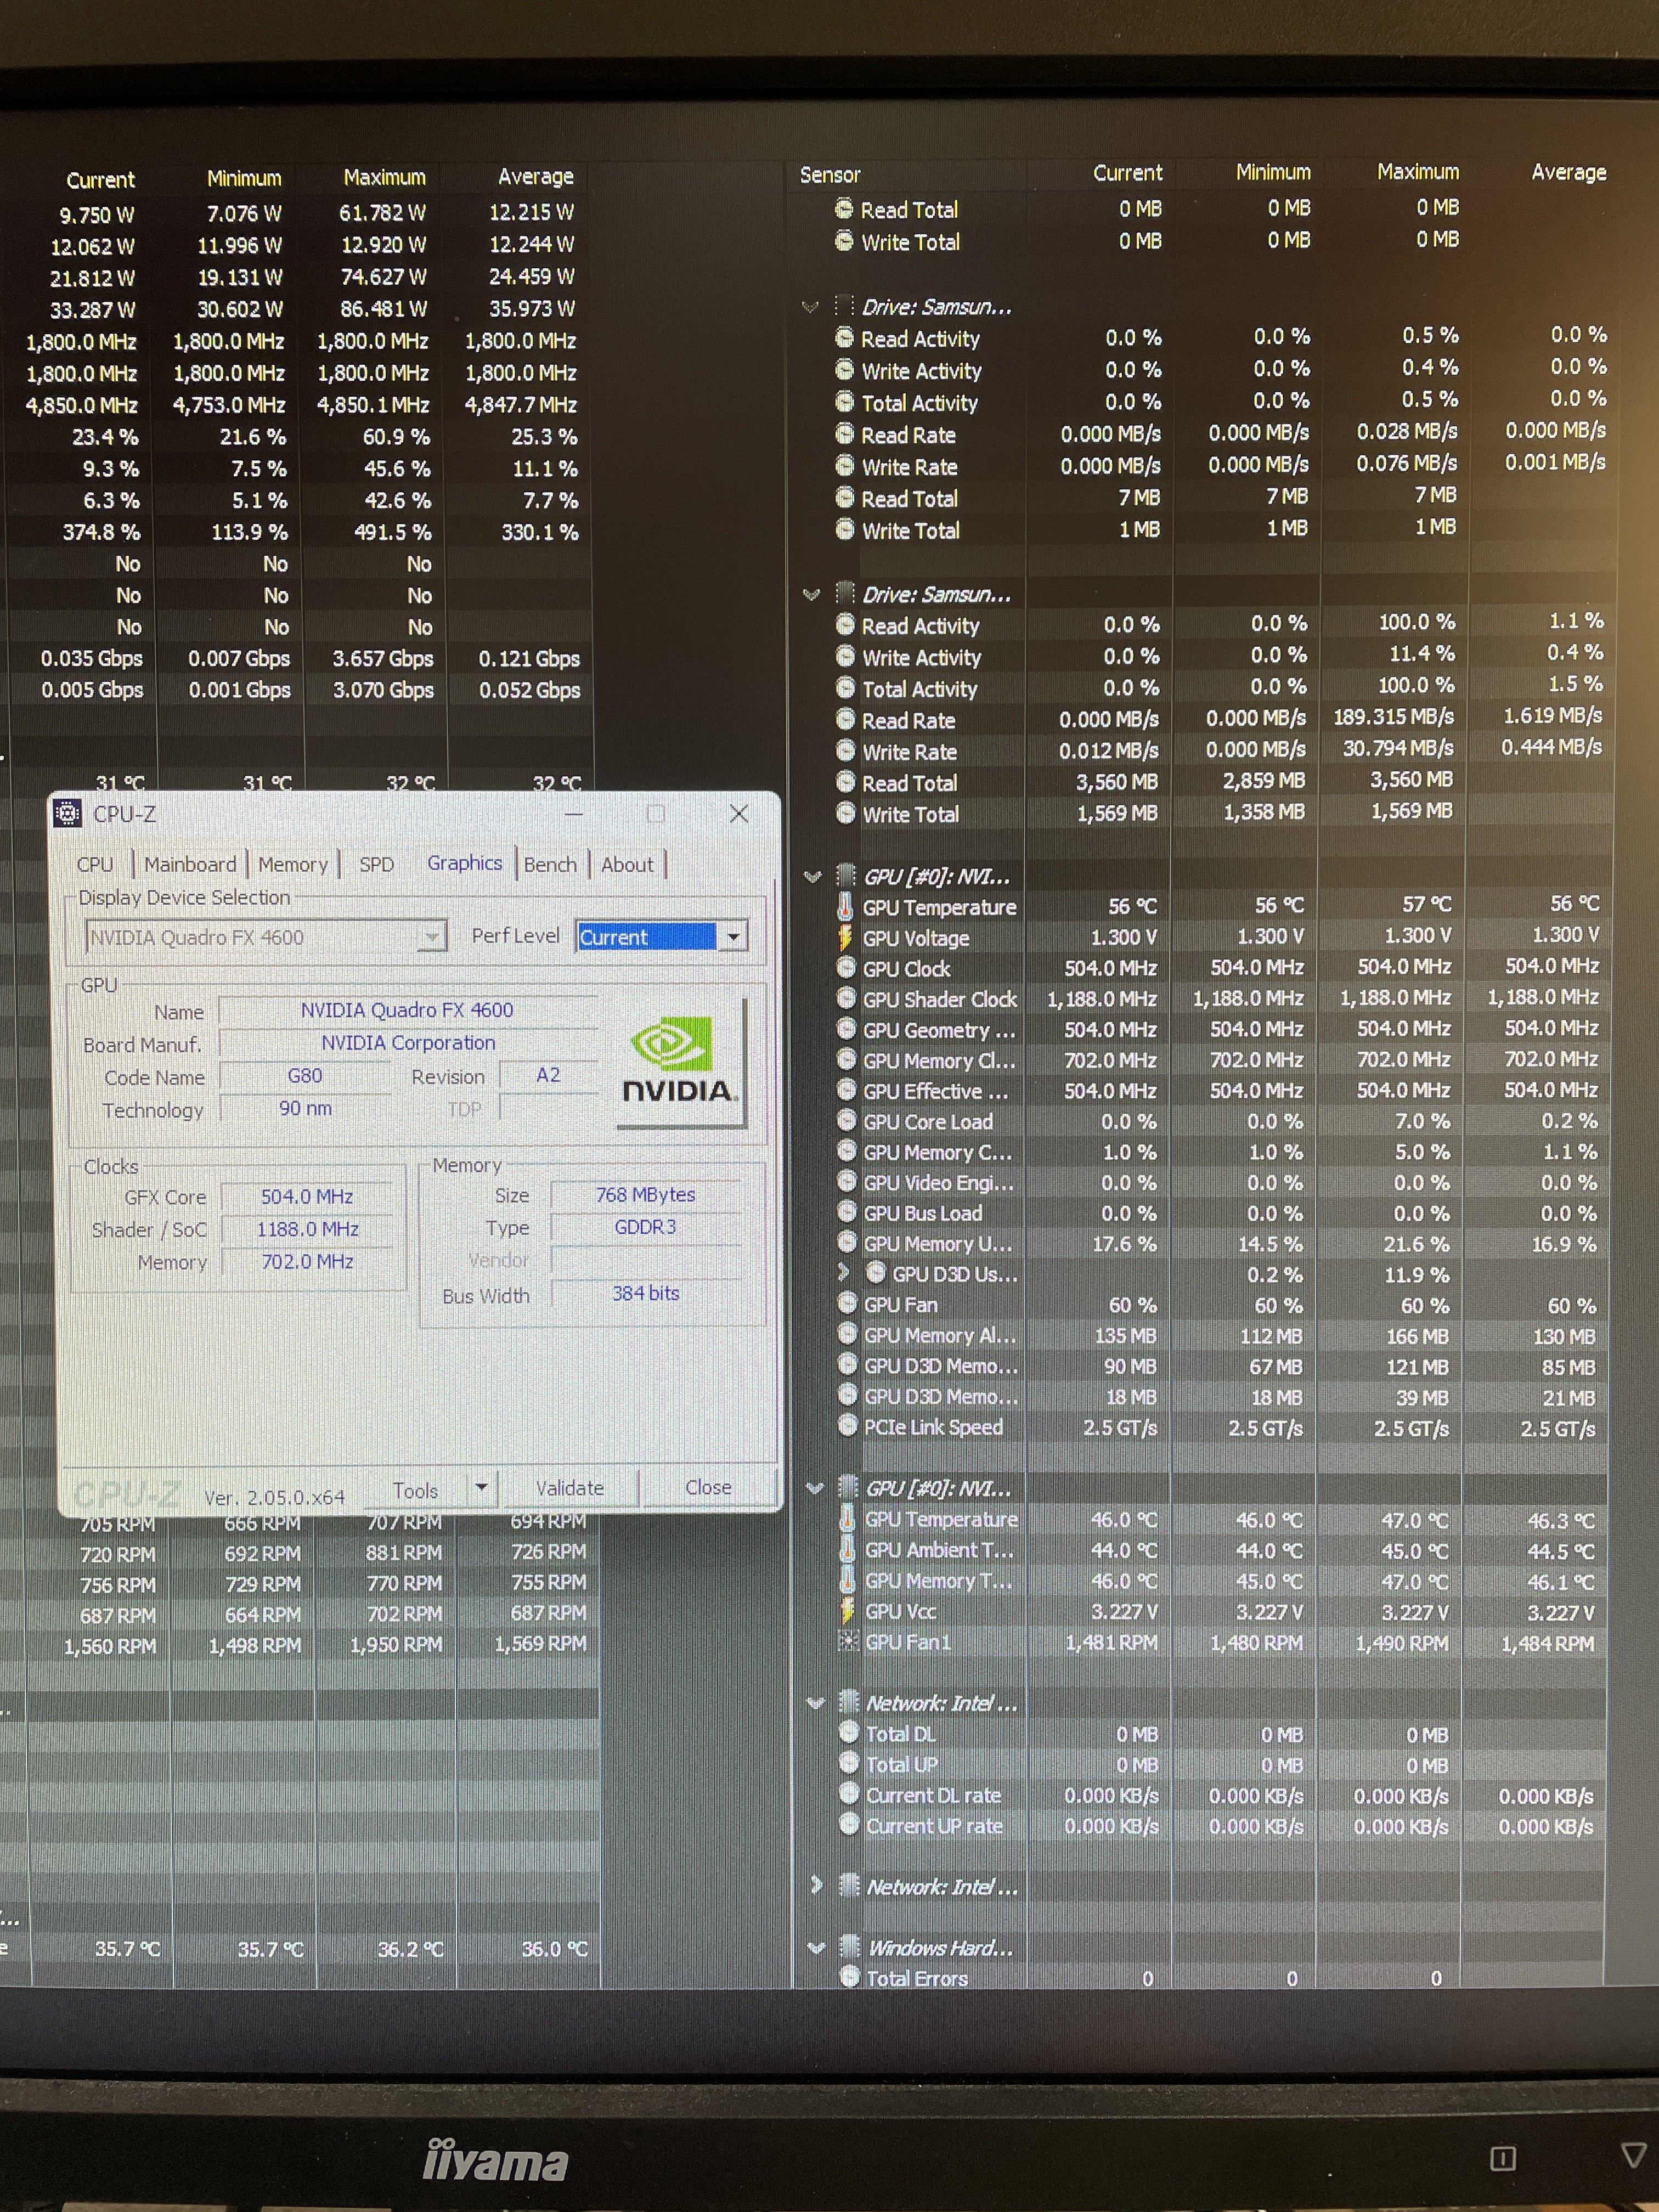
Task: Open the CPU tab in CPU-Z
Action: tap(95, 864)
